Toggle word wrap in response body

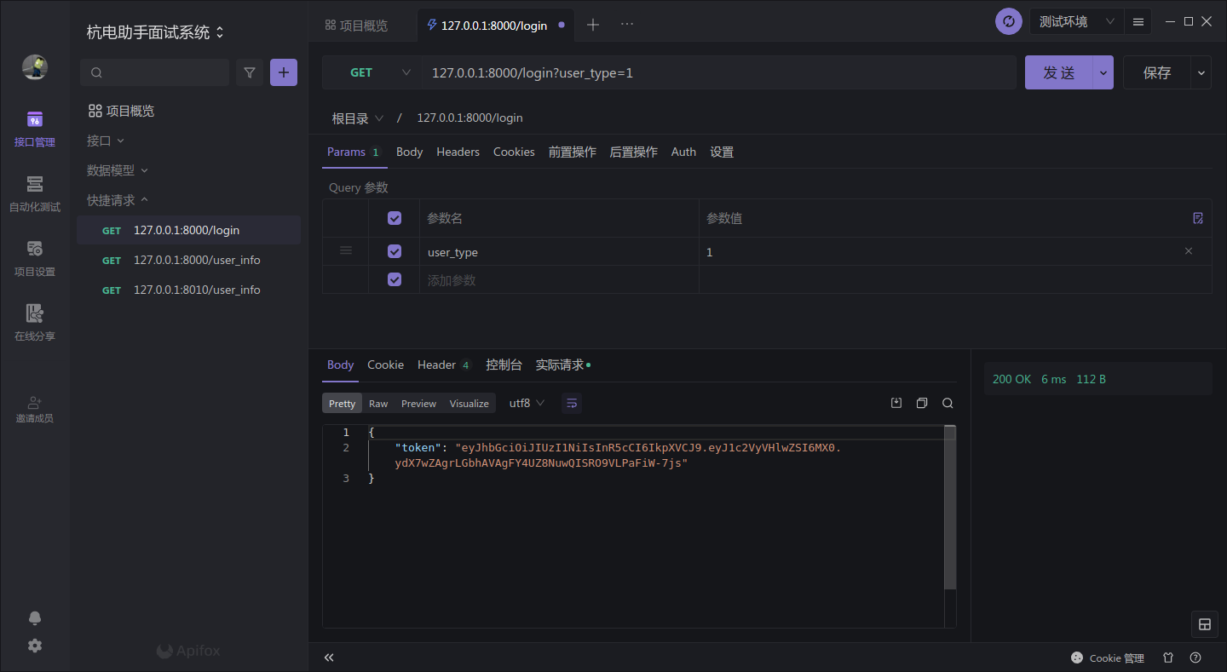pos(572,403)
